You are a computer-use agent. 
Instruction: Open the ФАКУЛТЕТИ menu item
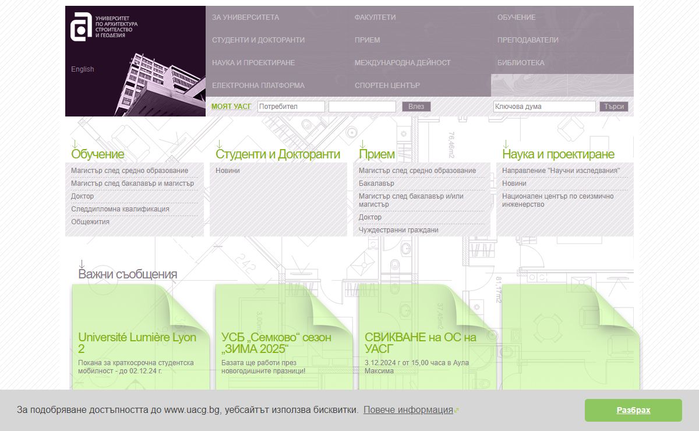pyautogui.click(x=375, y=17)
